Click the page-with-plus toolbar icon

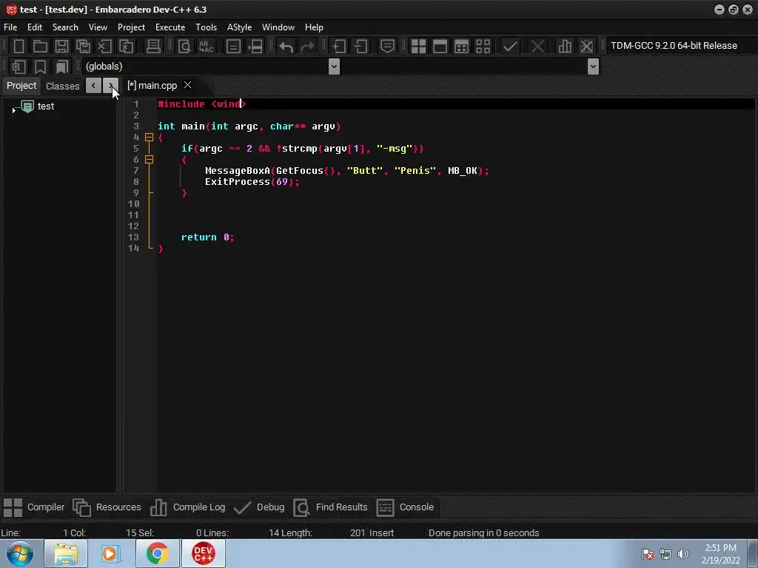(x=338, y=47)
